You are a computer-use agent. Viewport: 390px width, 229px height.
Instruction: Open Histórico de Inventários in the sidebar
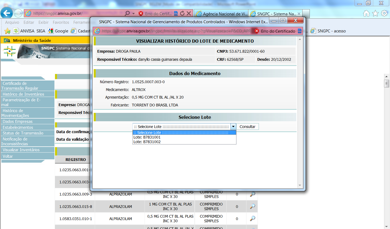28,94
